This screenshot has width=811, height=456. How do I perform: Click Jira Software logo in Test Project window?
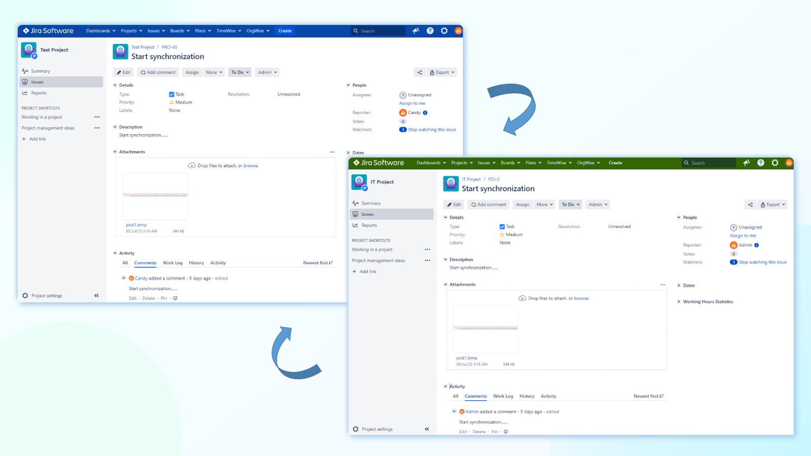[48, 31]
